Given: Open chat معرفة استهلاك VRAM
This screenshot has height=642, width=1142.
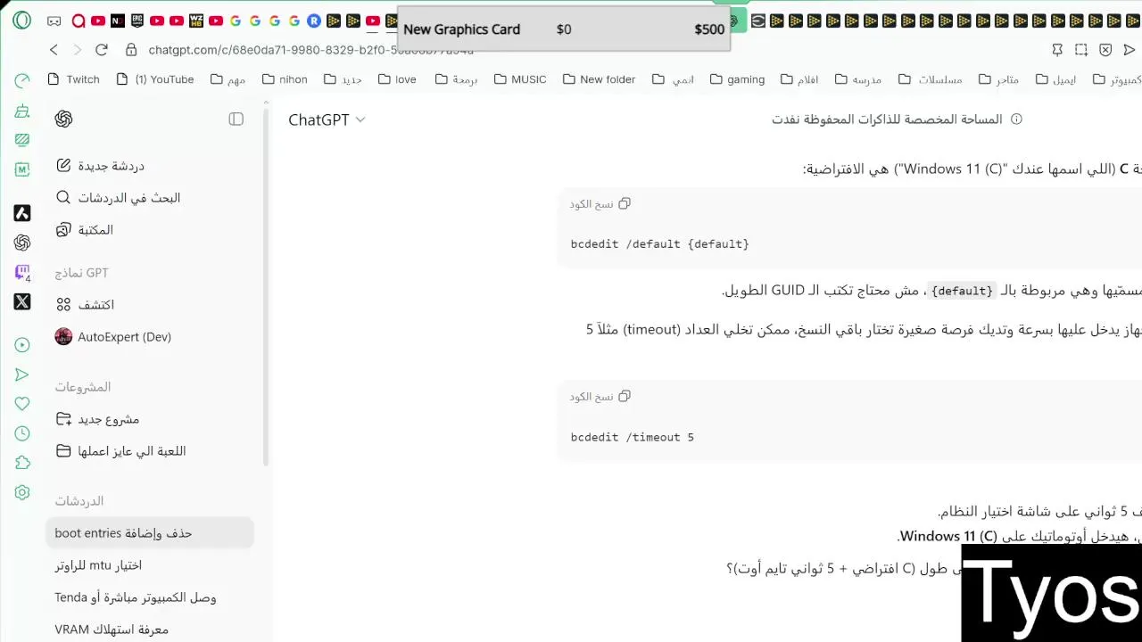Looking at the screenshot, I should point(150,630).
